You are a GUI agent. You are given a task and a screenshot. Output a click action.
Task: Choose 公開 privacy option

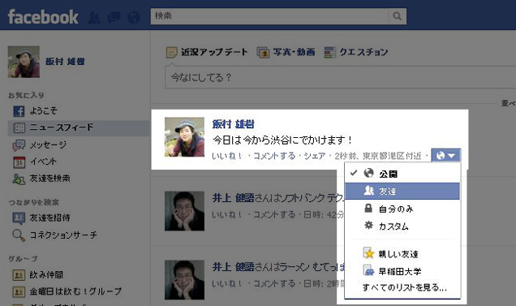coord(402,174)
